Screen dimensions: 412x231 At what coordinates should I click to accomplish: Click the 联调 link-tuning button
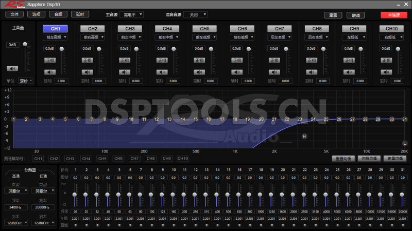click(355, 15)
